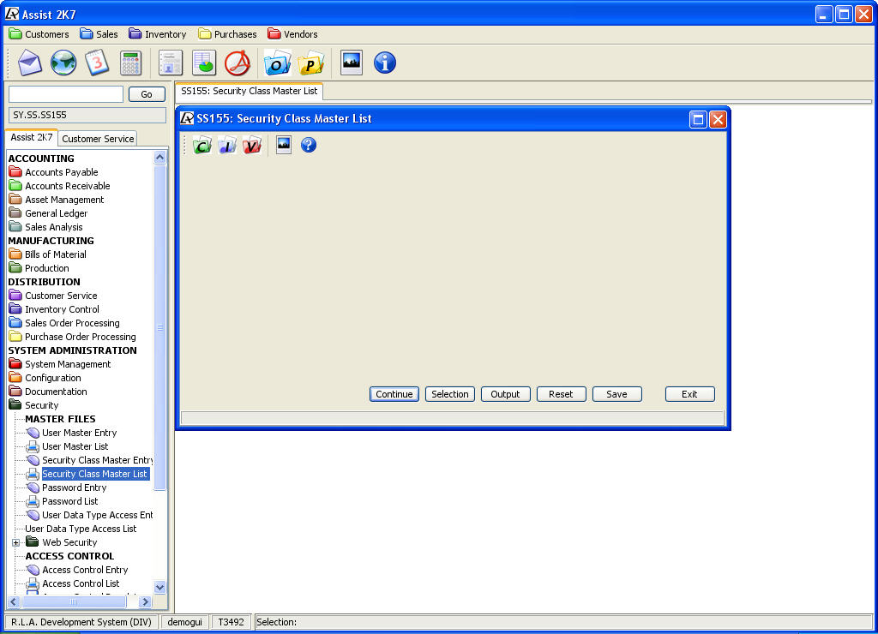Switch to the Customer Service tab
The height and width of the screenshot is (634, 878).
pos(98,139)
